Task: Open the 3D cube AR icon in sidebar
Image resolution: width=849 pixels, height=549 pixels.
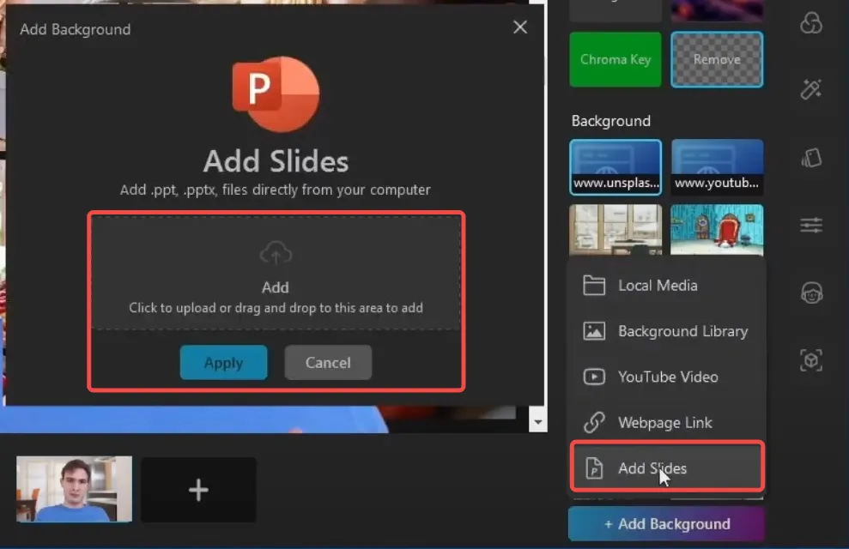Action: [x=811, y=359]
